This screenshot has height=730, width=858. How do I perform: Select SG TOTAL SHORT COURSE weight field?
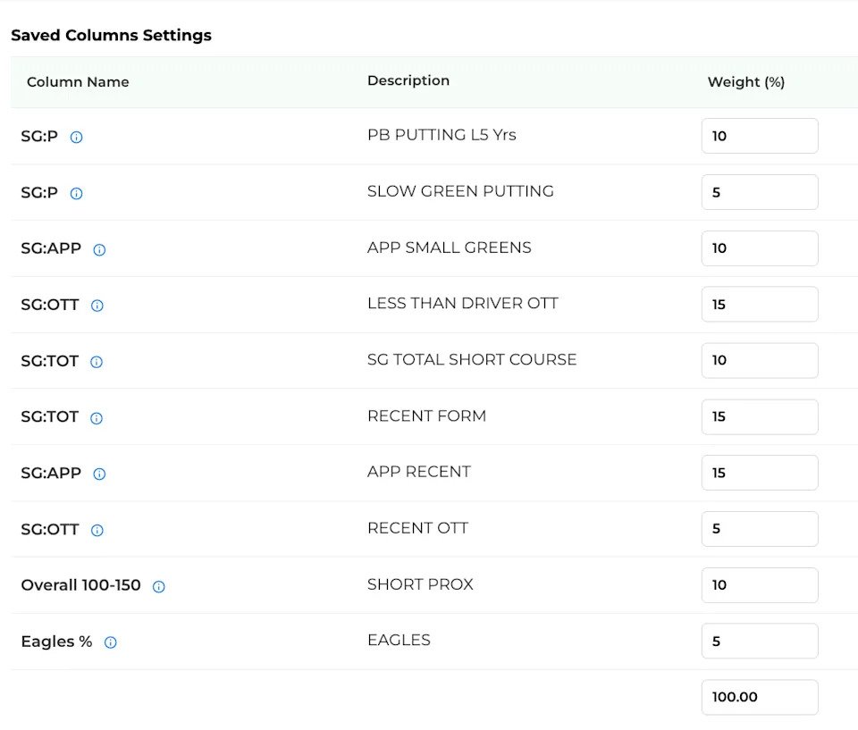pos(759,360)
